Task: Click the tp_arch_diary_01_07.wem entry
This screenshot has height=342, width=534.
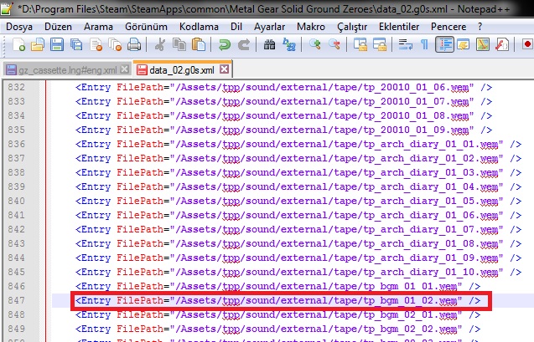Action: pyautogui.click(x=298, y=230)
